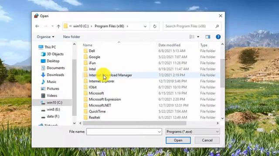Open the Programs (*.exe) file type dropdown
279x156 pixels.
tap(193, 132)
